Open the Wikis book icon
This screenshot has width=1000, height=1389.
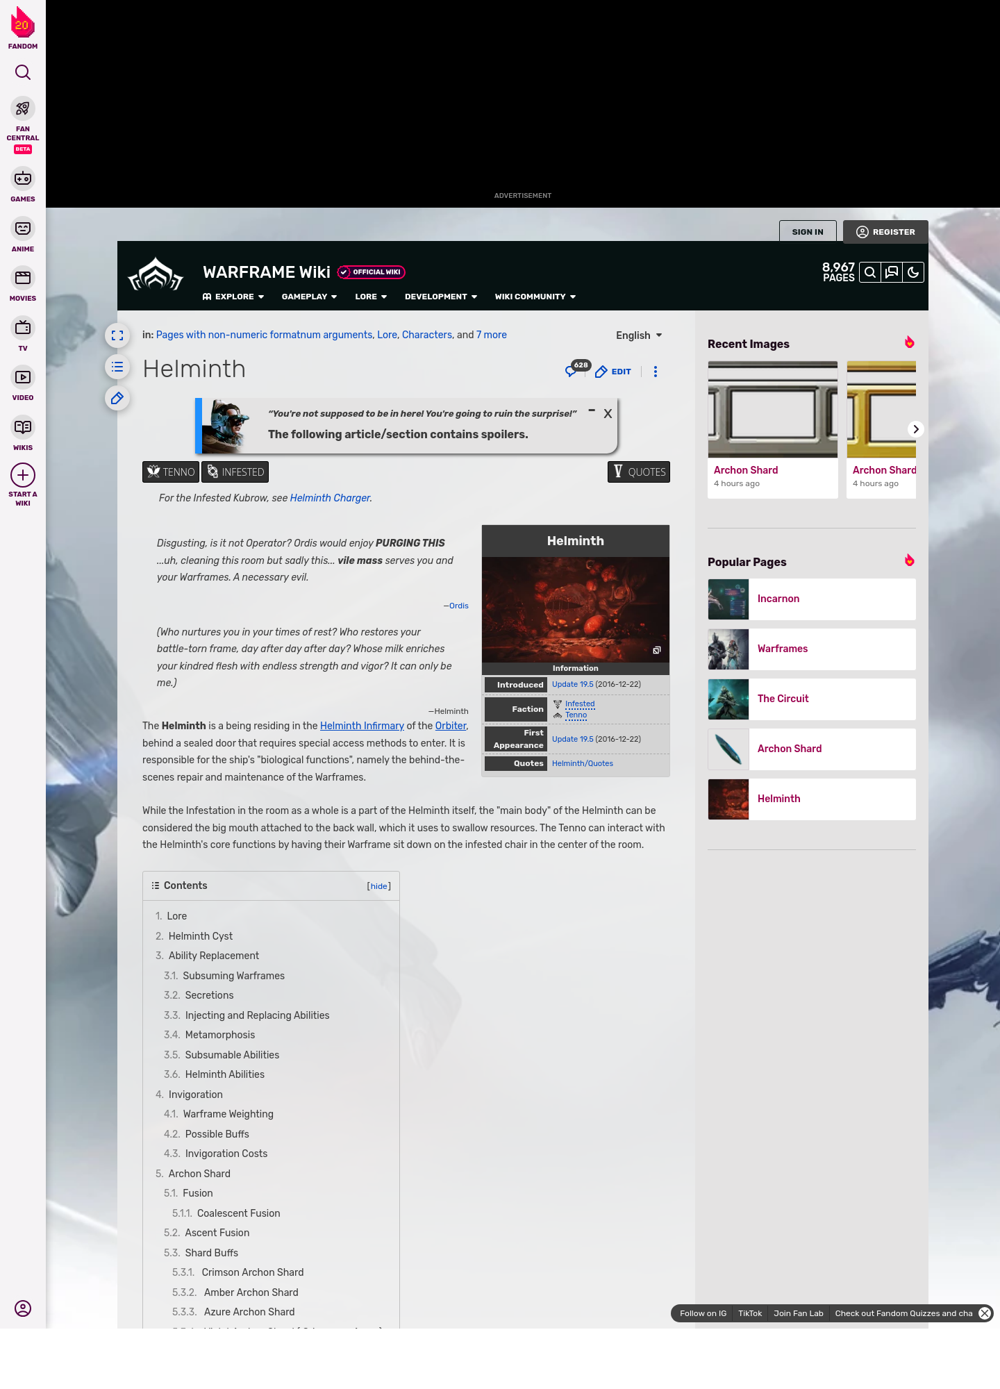(23, 427)
